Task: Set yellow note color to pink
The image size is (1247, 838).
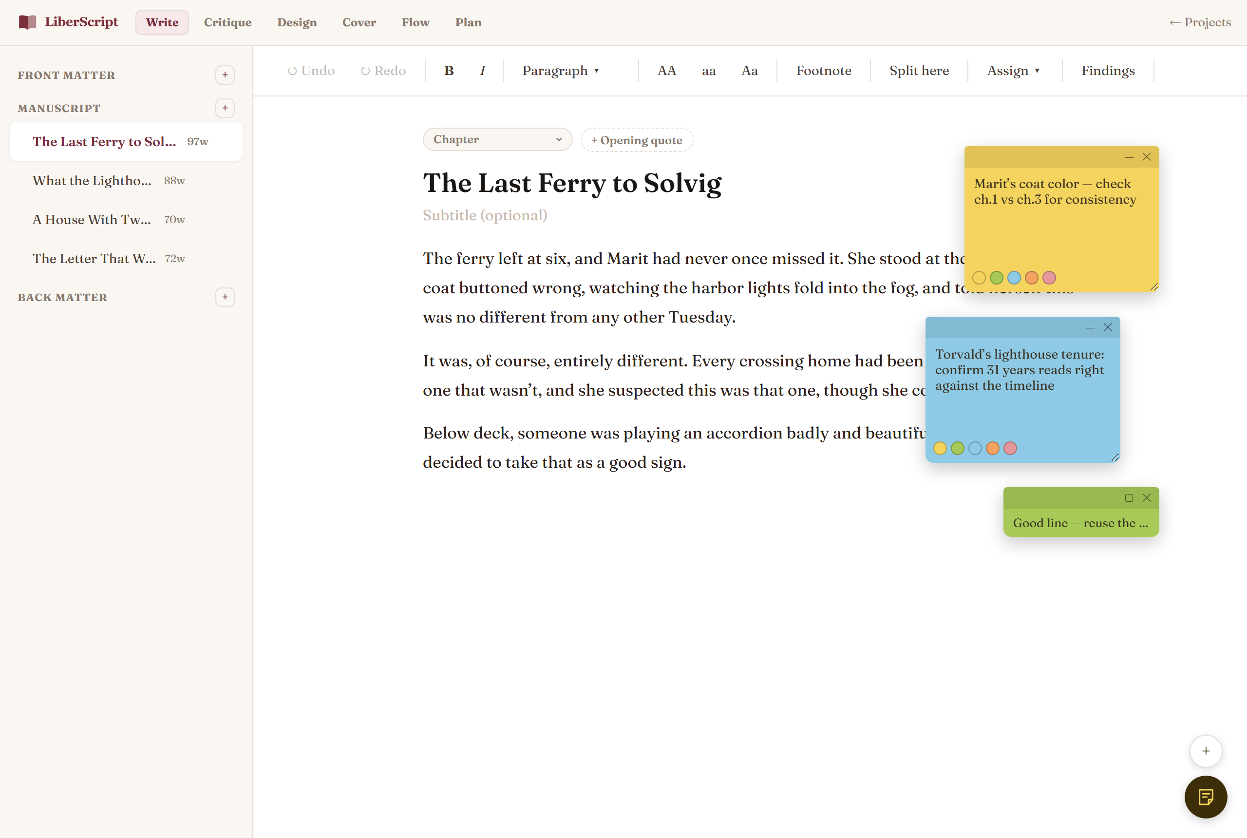Action: (x=1049, y=278)
